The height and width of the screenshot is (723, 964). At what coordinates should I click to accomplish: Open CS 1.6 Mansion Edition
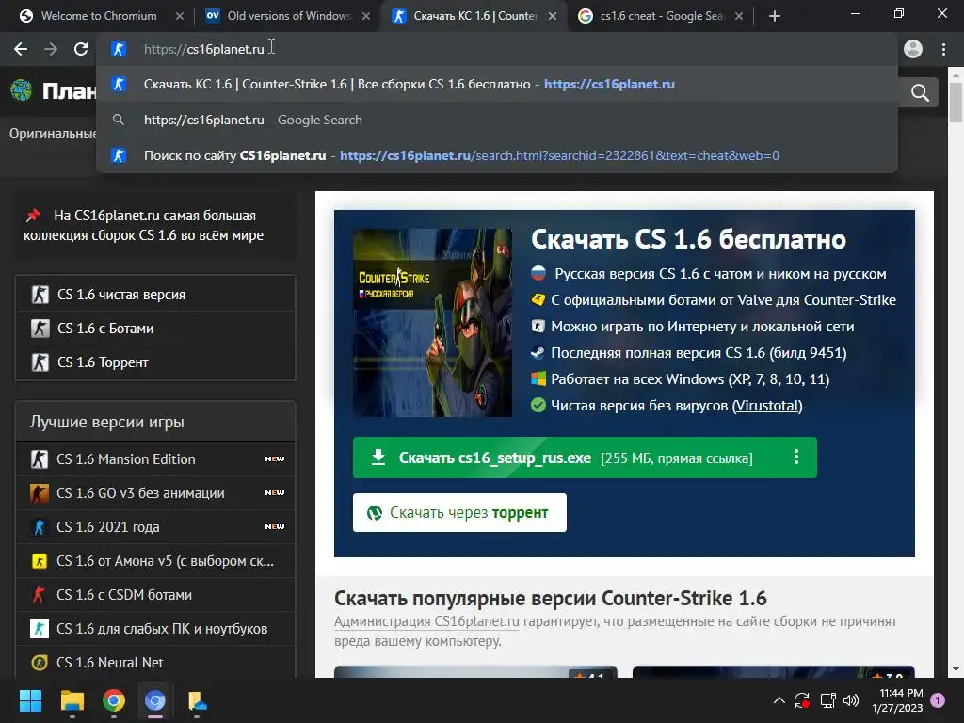(155, 459)
